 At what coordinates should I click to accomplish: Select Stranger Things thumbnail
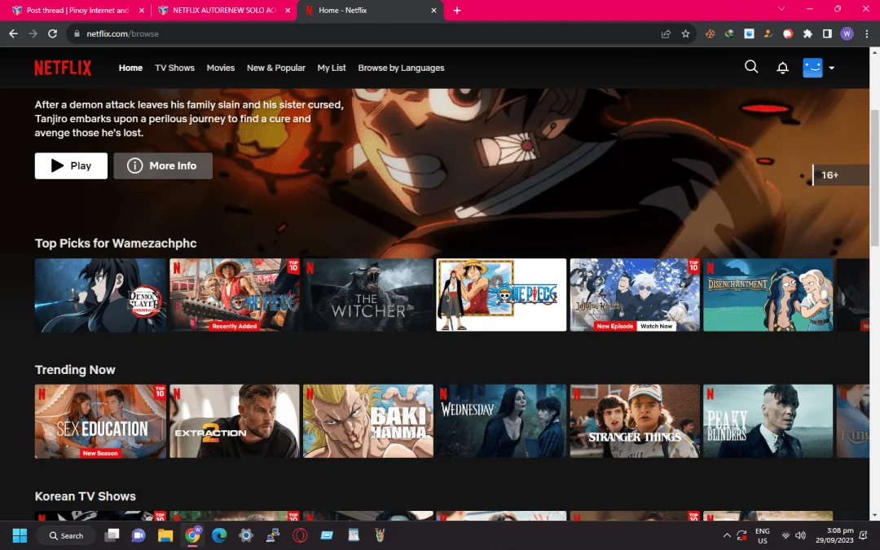click(x=635, y=421)
